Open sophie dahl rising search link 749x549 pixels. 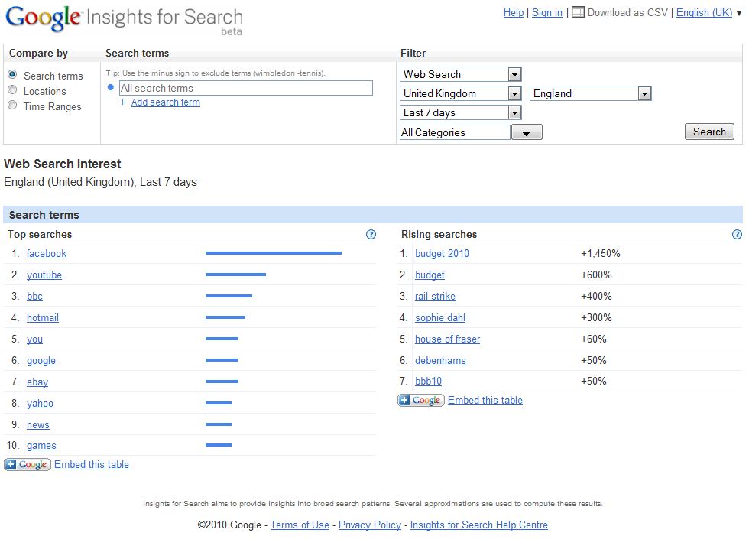pos(440,318)
